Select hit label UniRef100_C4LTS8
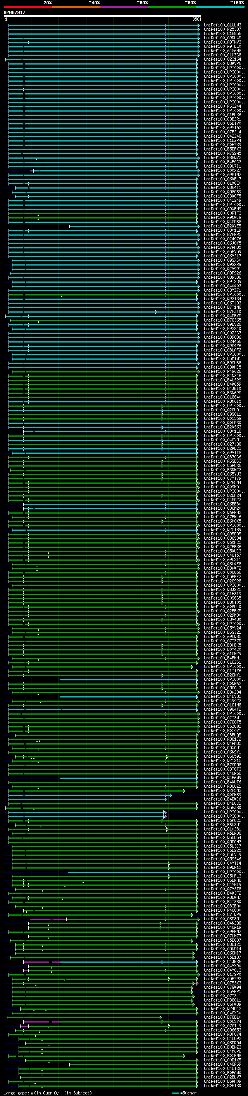Viewport: 248px width, 1096px height. (222, 1068)
